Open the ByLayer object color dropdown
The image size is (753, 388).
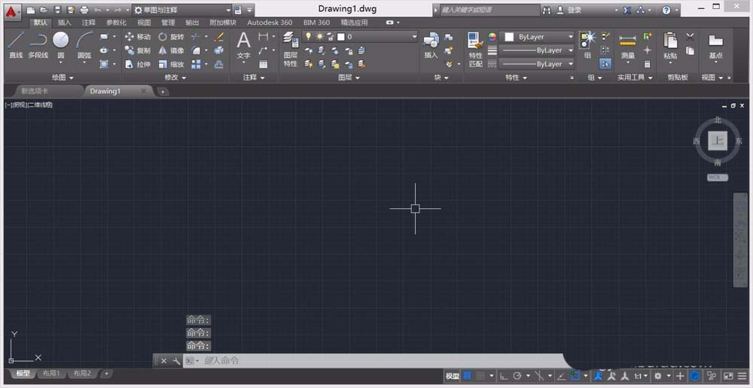[x=538, y=37]
